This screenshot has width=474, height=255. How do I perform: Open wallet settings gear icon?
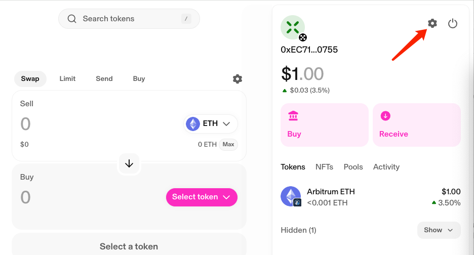[432, 23]
